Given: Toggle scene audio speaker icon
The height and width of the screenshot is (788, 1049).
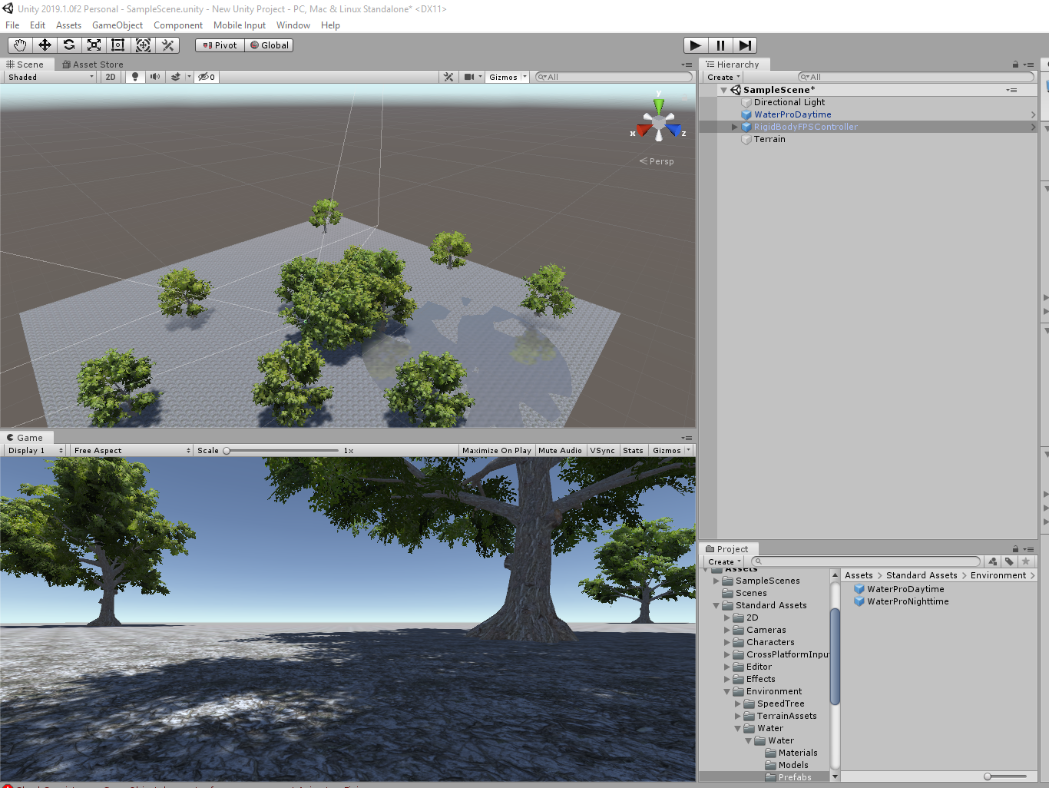Looking at the screenshot, I should coord(155,77).
